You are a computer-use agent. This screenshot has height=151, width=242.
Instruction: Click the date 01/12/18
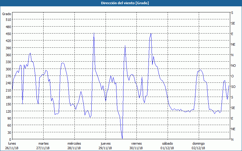[167, 148]
